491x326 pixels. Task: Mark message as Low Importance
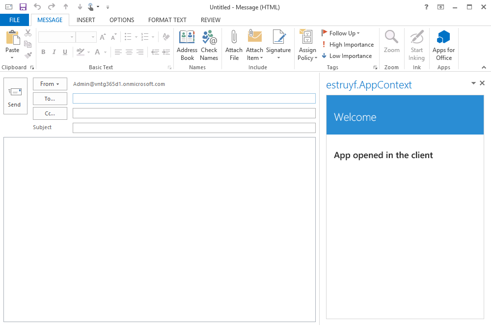pos(347,56)
